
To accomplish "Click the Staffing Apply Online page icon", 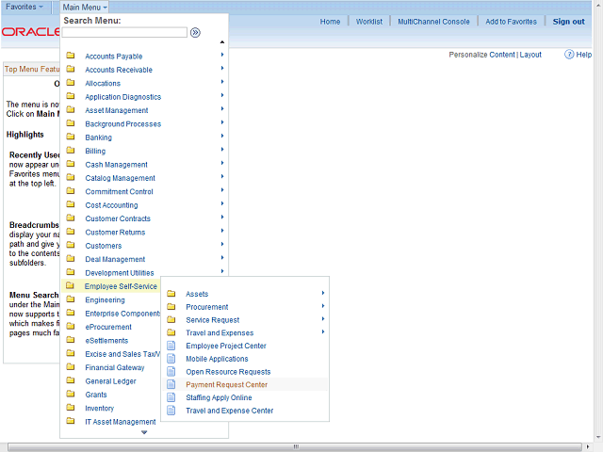I will (171, 397).
